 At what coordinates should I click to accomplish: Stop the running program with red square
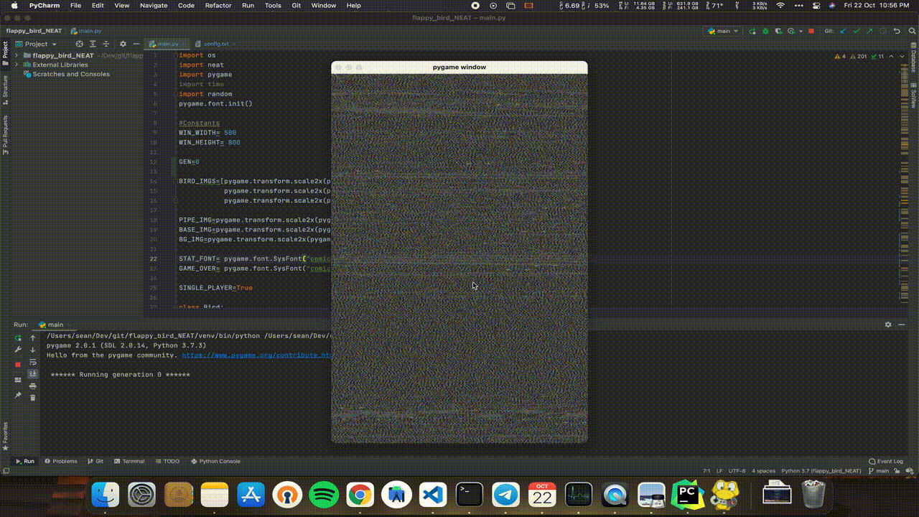[x=811, y=32]
